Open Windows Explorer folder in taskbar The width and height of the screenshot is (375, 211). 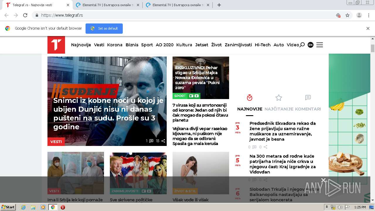[x=33, y=207]
